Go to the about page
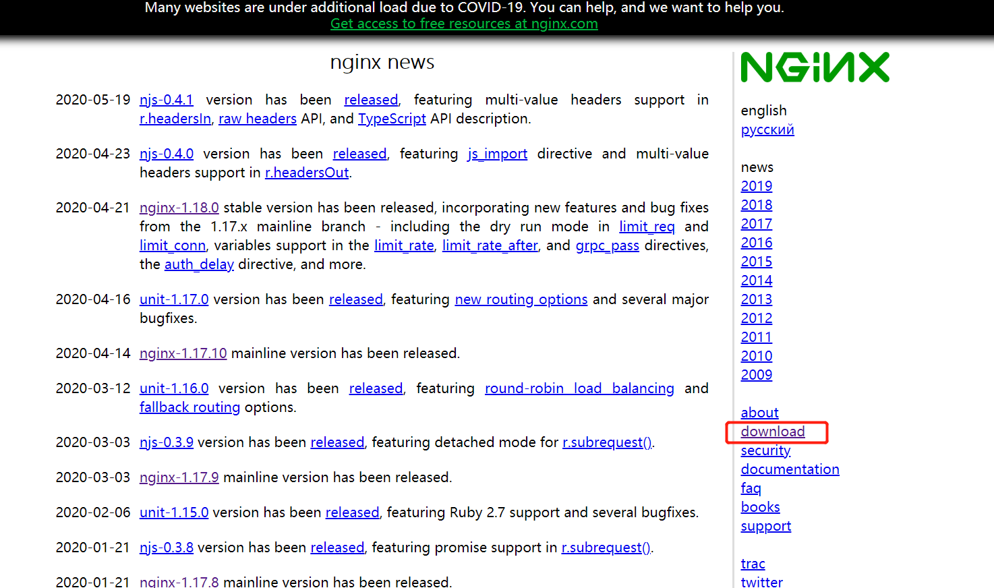The height and width of the screenshot is (588, 994). click(759, 413)
